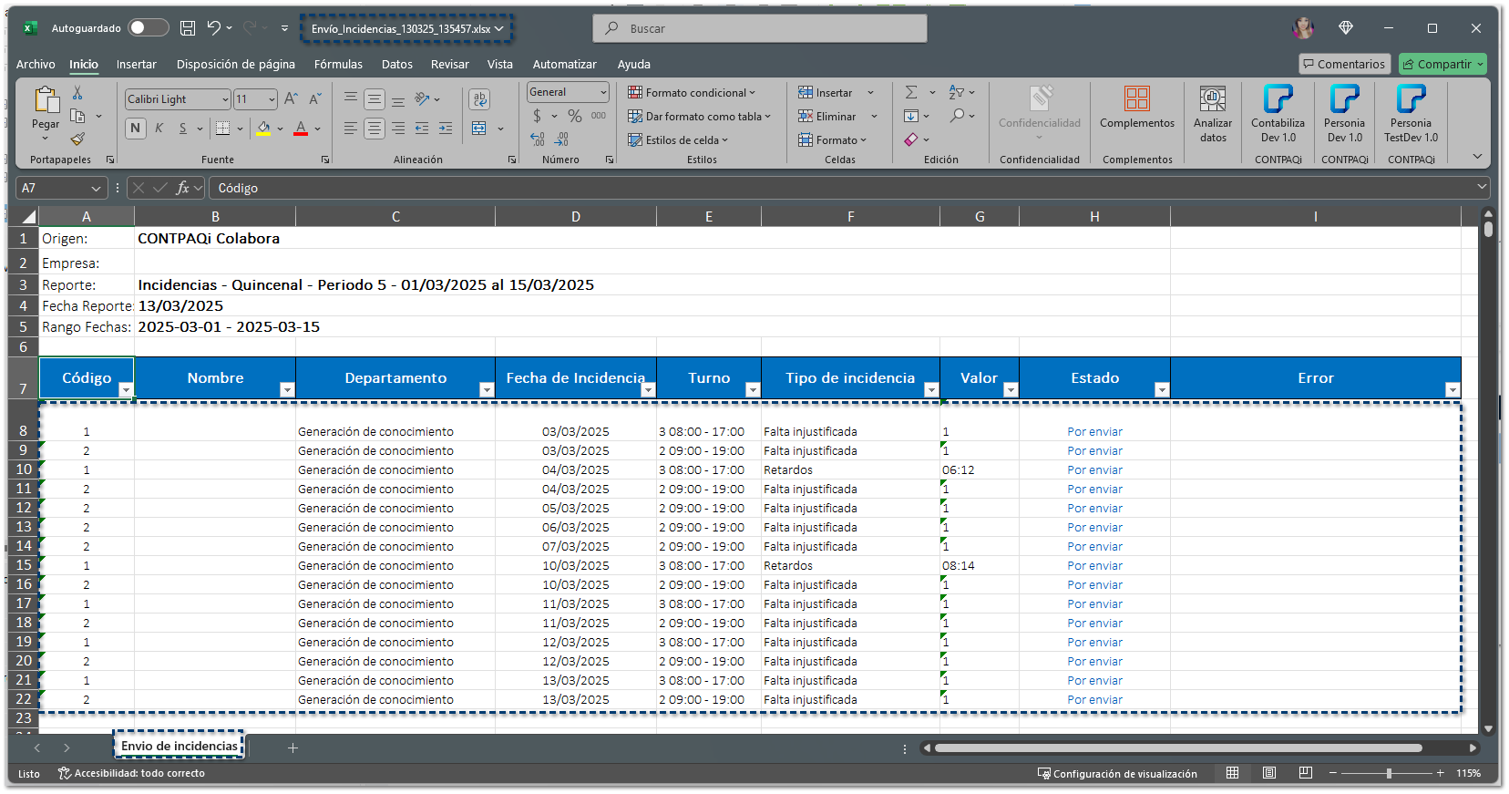1509x794 pixels.
Task: Open the Departamento column filter dropdown
Action: click(486, 390)
